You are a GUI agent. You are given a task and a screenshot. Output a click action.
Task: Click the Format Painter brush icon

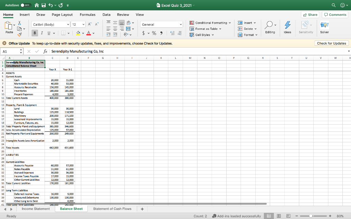pos(20,35)
